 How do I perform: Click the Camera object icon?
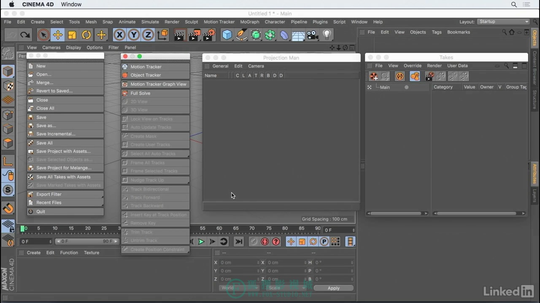pyautogui.click(x=313, y=35)
